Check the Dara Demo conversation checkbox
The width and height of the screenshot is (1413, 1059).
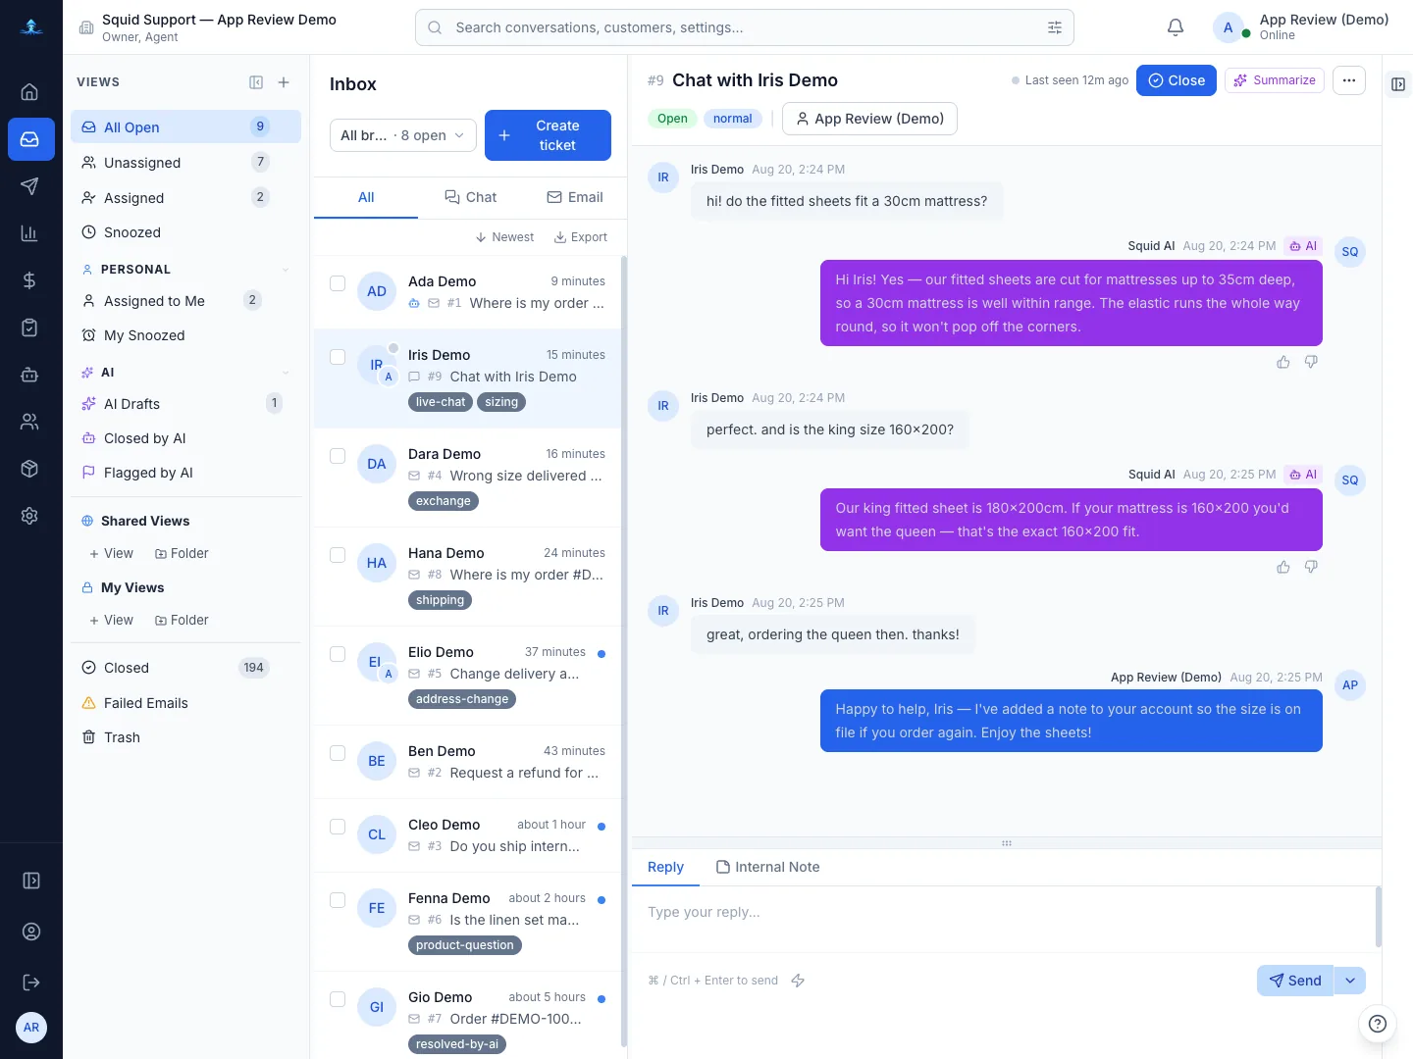coord(338,456)
